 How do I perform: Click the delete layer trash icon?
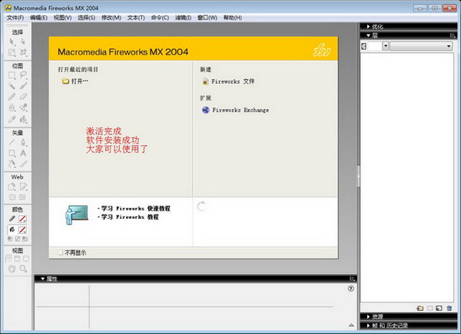pos(449,308)
